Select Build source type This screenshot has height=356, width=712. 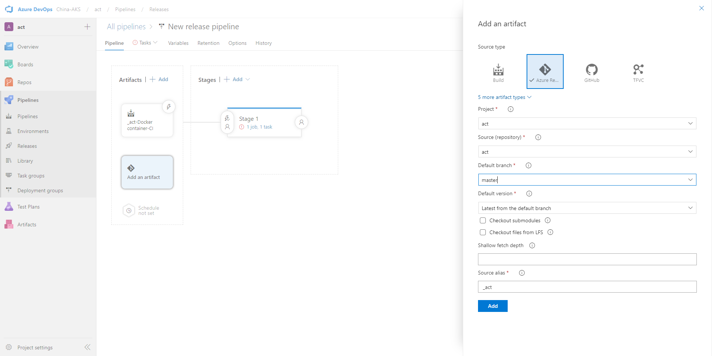pyautogui.click(x=498, y=72)
